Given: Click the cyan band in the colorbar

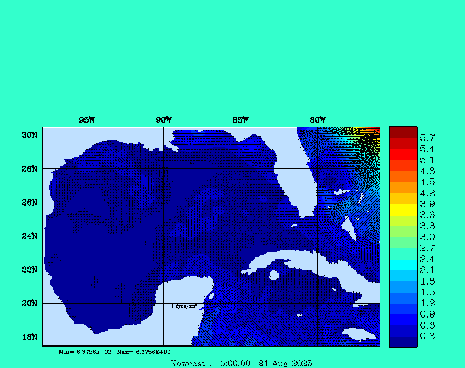Looking at the screenshot, I should click(403, 265).
